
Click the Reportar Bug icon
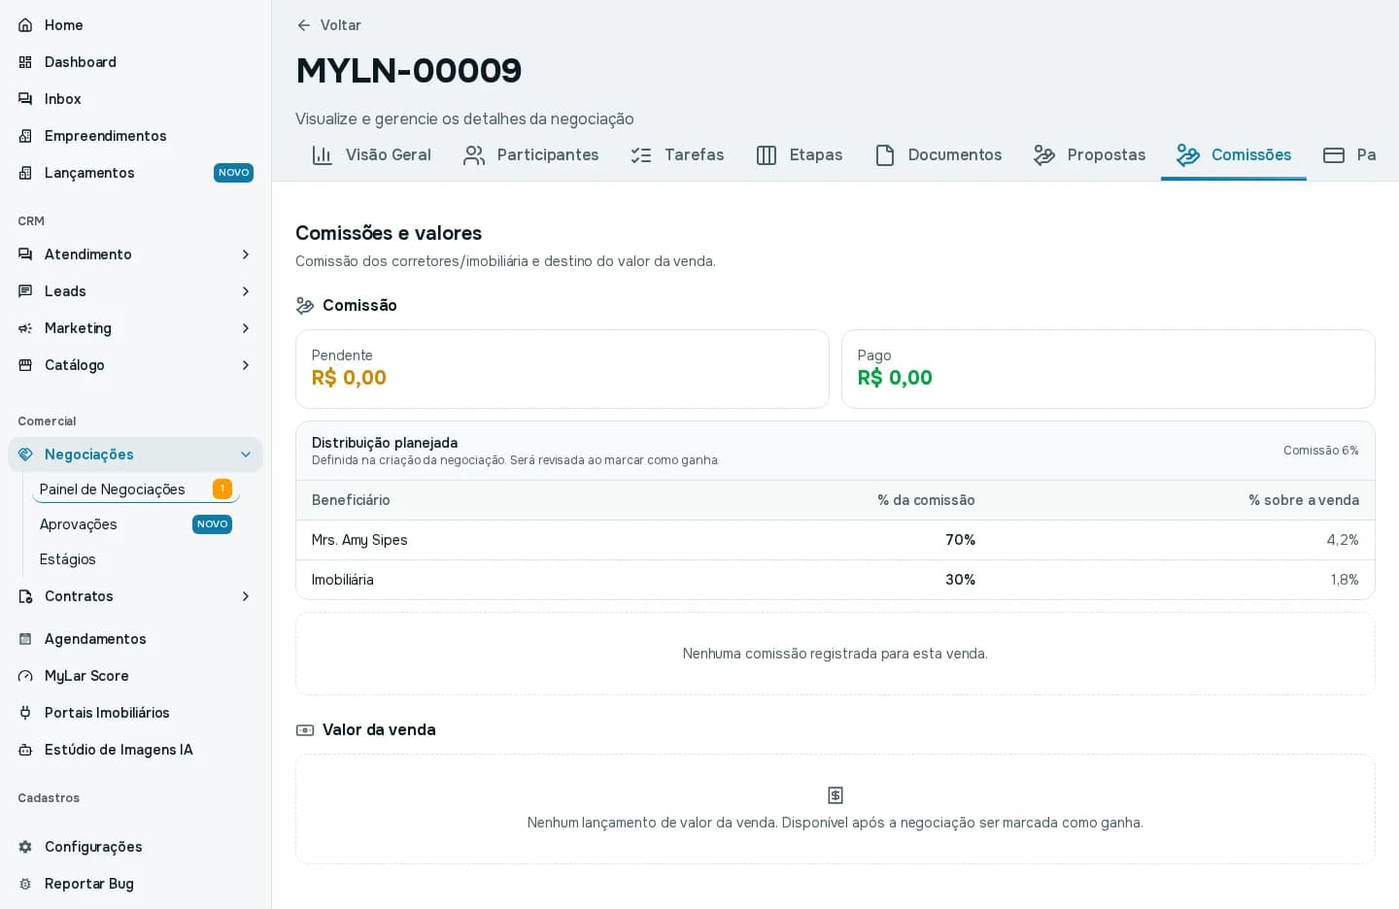click(x=25, y=884)
